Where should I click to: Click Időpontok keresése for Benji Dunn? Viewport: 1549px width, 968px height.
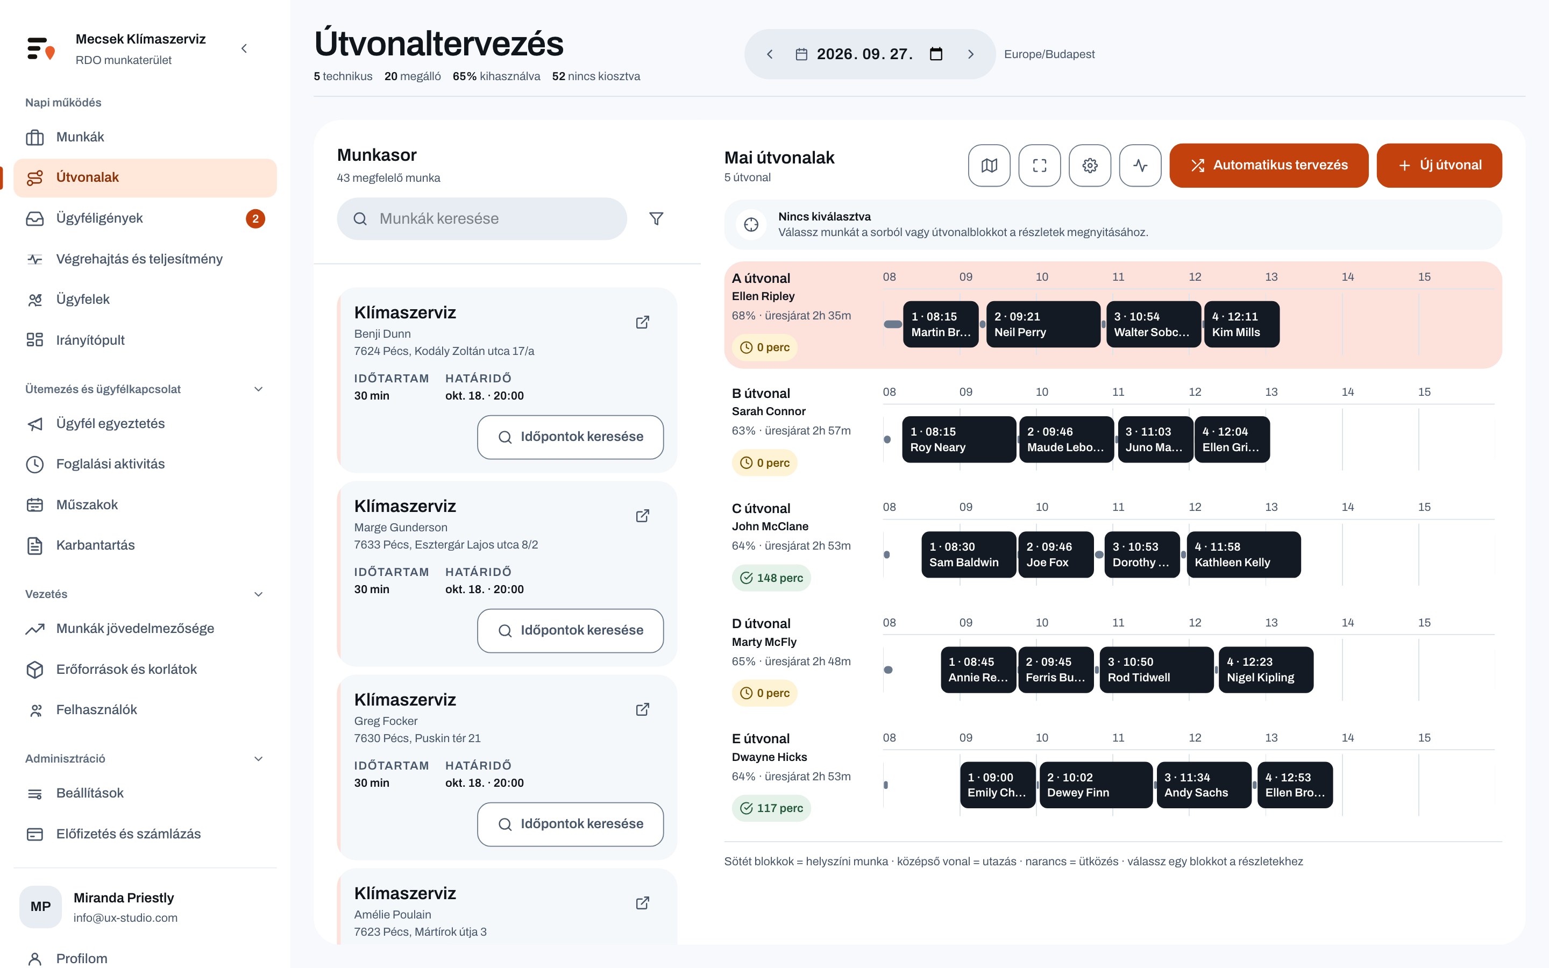570,437
